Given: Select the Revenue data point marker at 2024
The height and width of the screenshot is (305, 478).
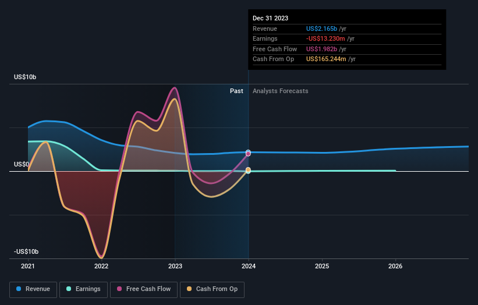Looking at the screenshot, I should click(x=248, y=152).
